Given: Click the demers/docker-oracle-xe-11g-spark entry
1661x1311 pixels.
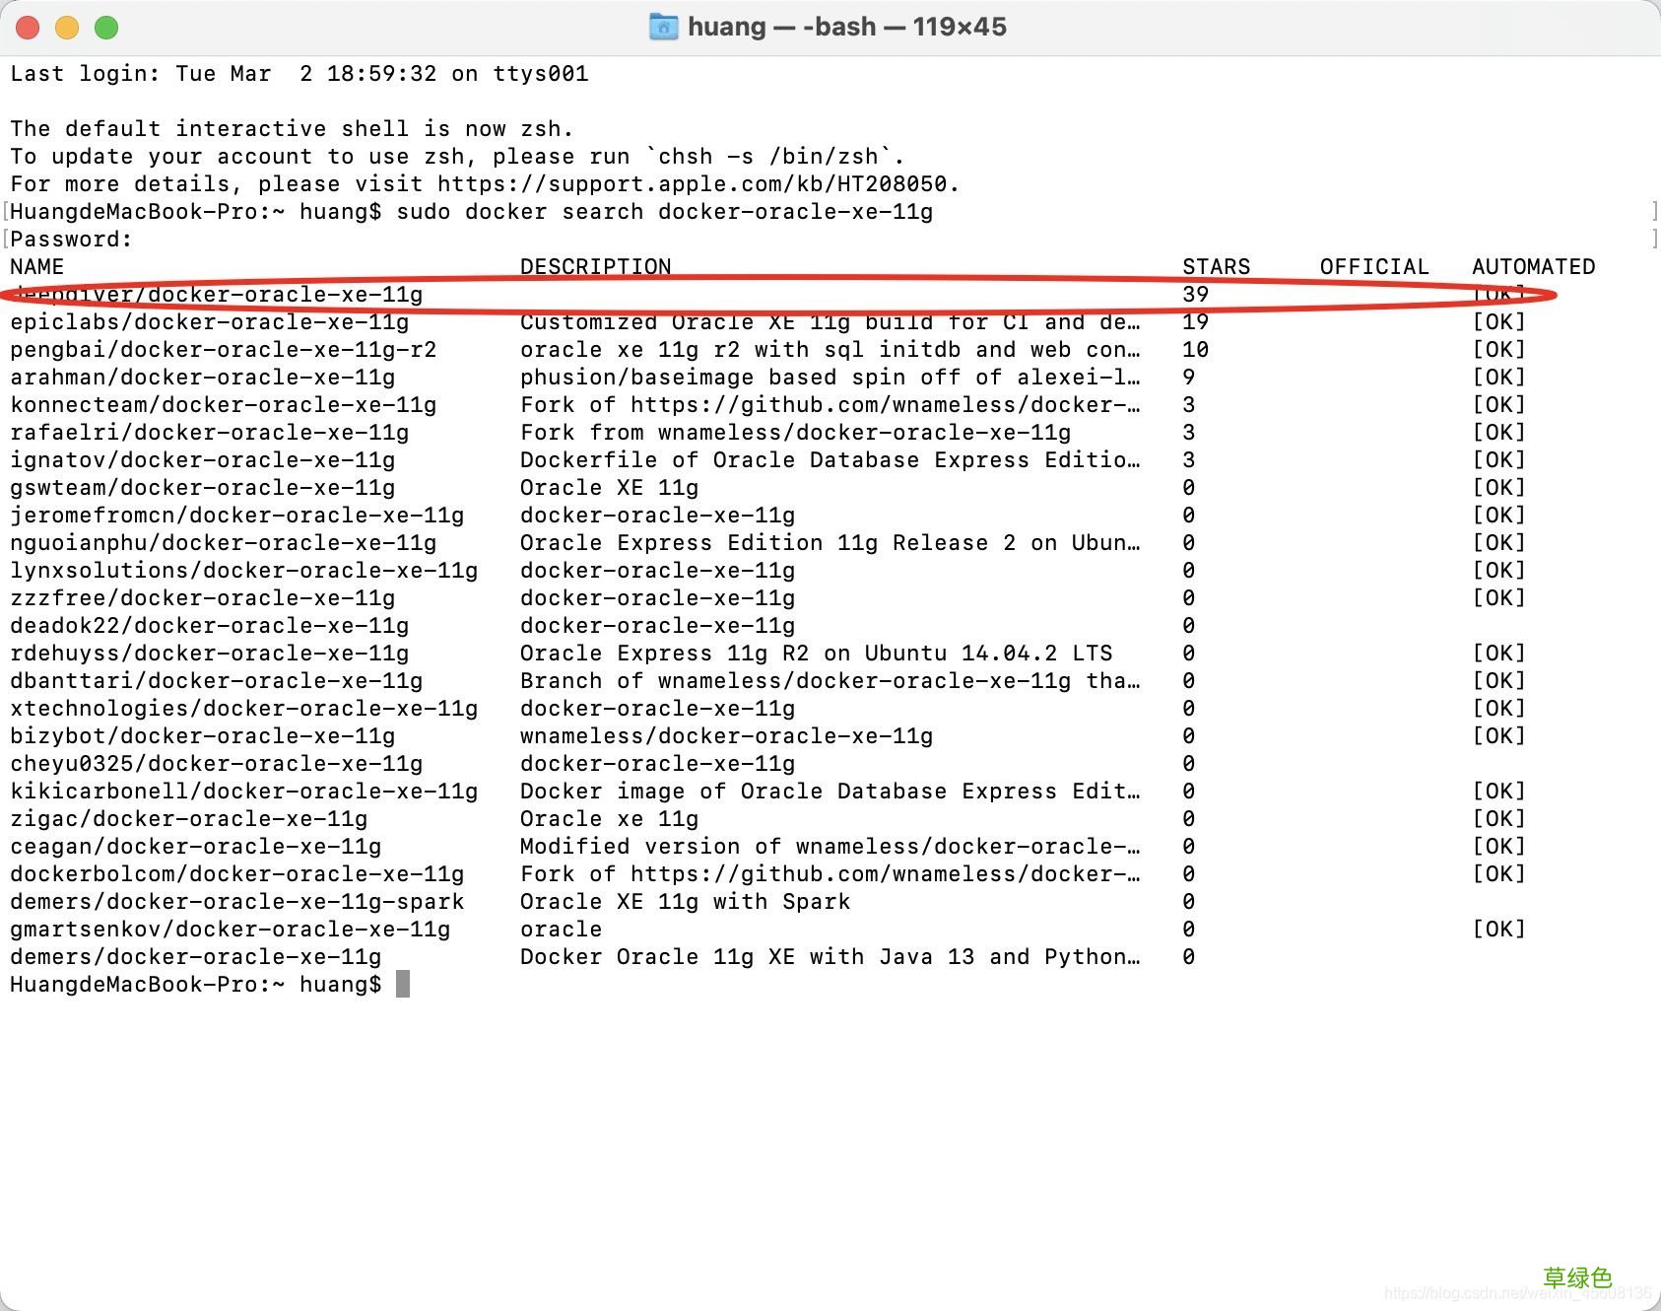Looking at the screenshot, I should [237, 902].
